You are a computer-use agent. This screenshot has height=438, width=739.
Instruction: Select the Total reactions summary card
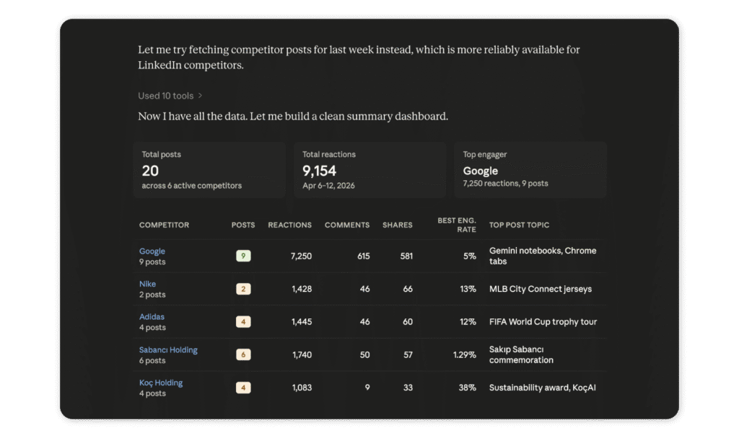tap(369, 170)
